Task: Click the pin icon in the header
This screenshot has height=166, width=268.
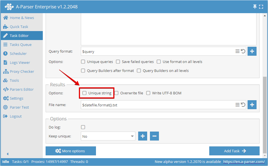Action: click(255, 6)
